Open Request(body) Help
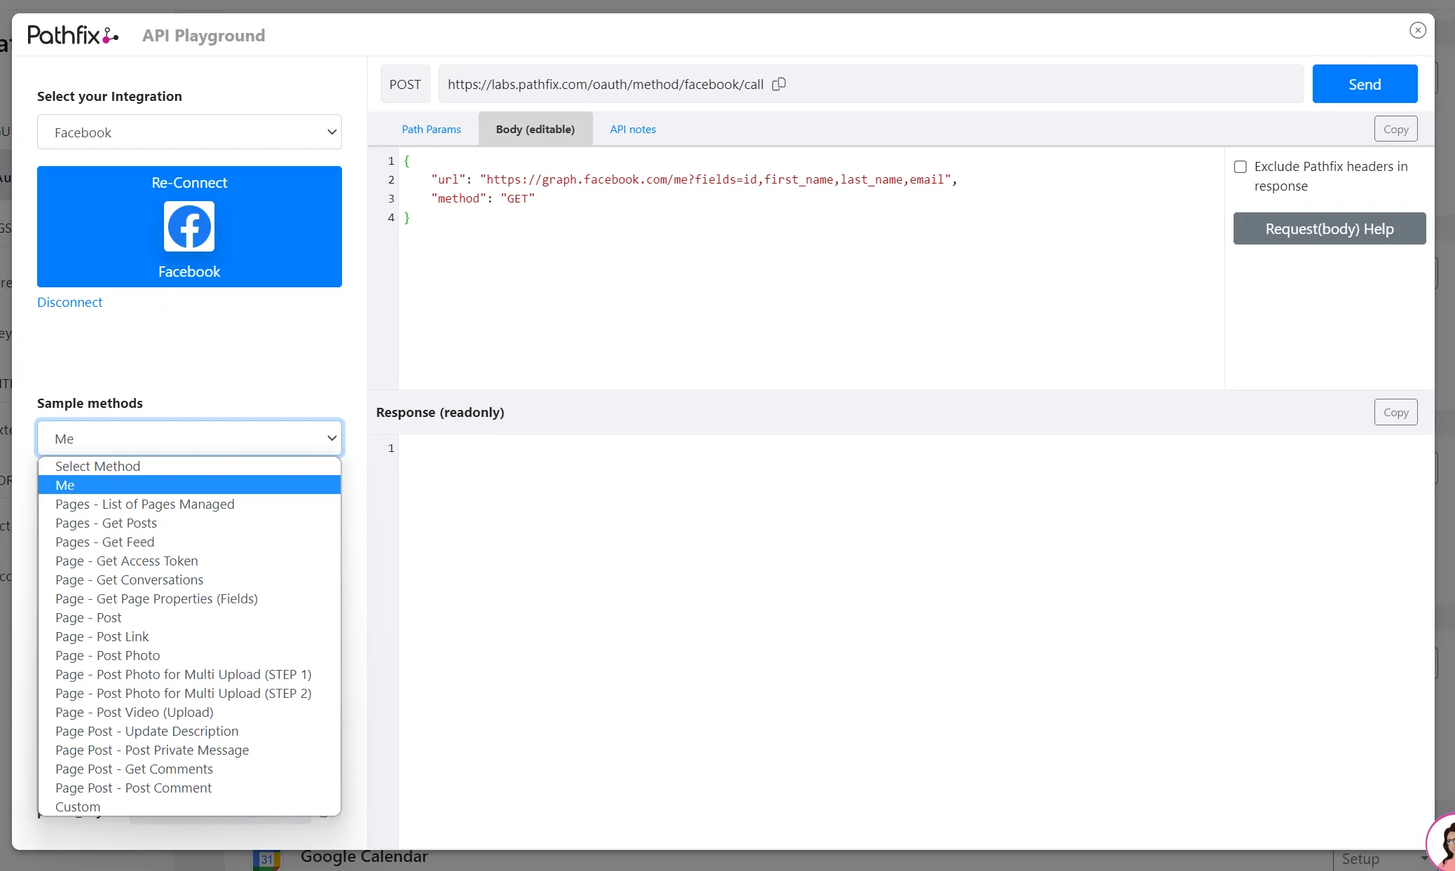Screen dimensions: 1455x871 (1330, 228)
